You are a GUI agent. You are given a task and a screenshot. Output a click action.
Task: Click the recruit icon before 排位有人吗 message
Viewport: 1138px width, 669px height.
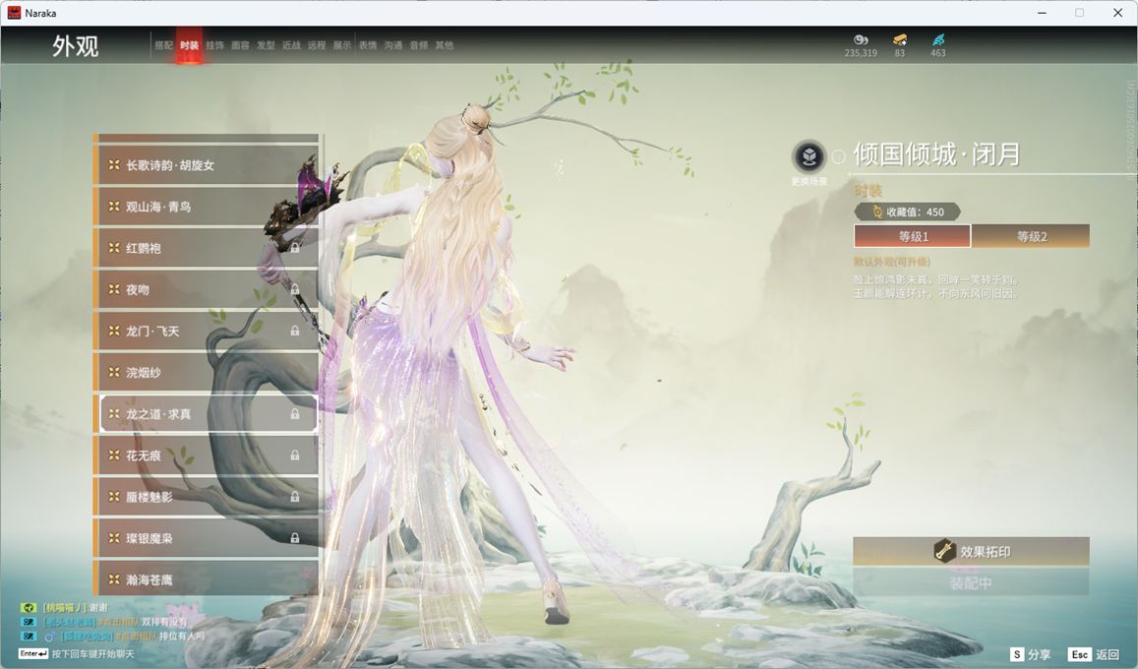(29, 636)
